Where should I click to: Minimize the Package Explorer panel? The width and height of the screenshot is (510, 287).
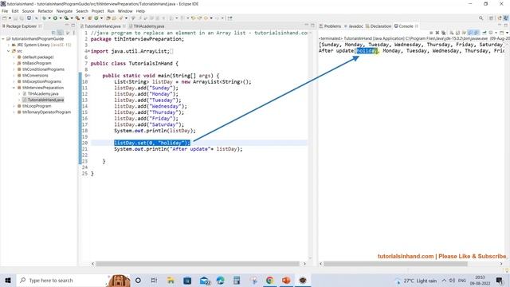pos(67,26)
